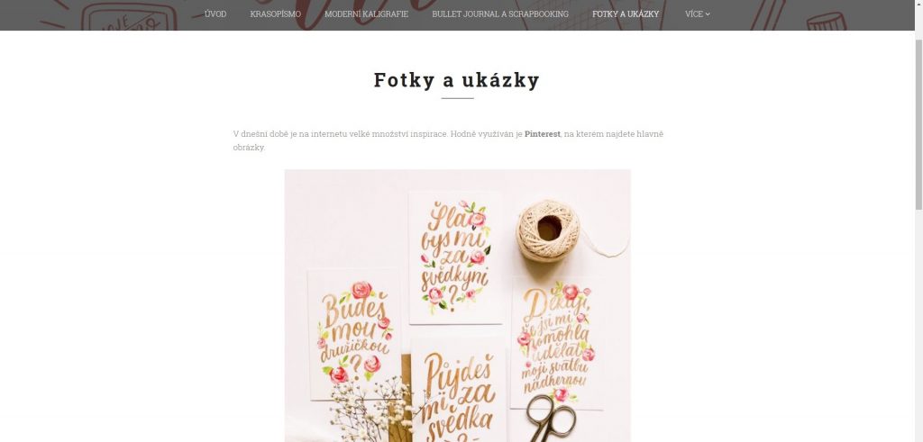Click the bold Pinterest word in the paragraph

pyautogui.click(x=542, y=134)
